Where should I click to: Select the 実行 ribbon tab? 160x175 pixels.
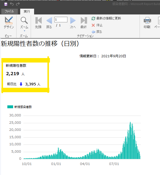click(x=27, y=11)
